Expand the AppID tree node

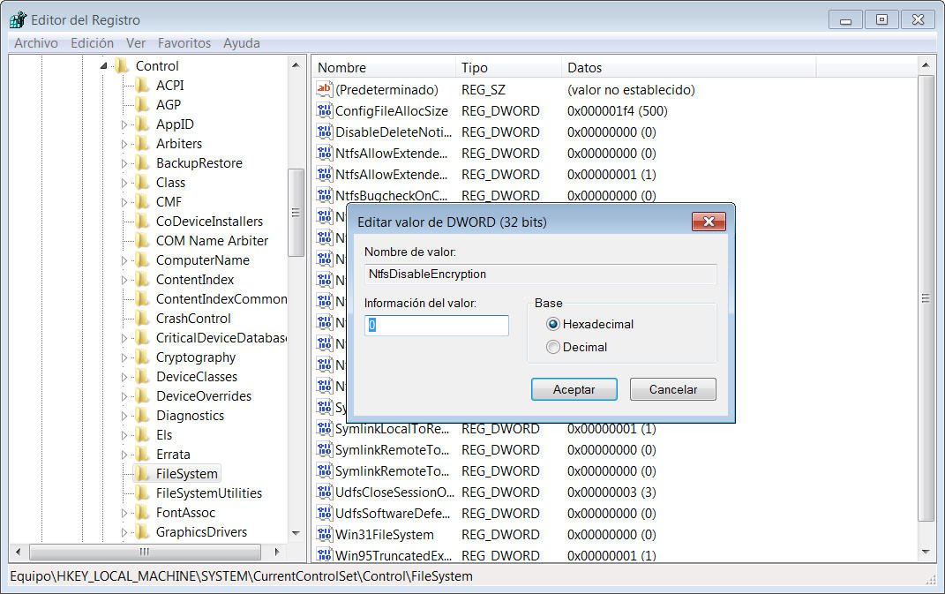[124, 124]
